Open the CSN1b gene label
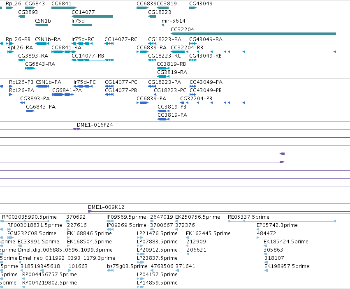Screen dimensions: 350x289 pyautogui.click(x=43, y=21)
